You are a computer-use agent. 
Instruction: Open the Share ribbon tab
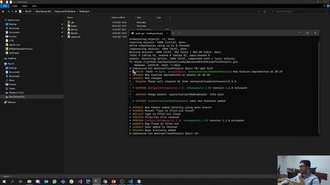25,6
